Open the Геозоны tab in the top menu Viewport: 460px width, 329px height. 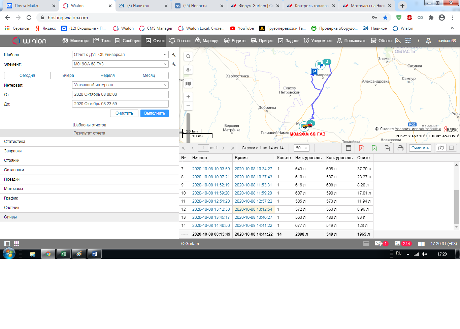click(179, 41)
